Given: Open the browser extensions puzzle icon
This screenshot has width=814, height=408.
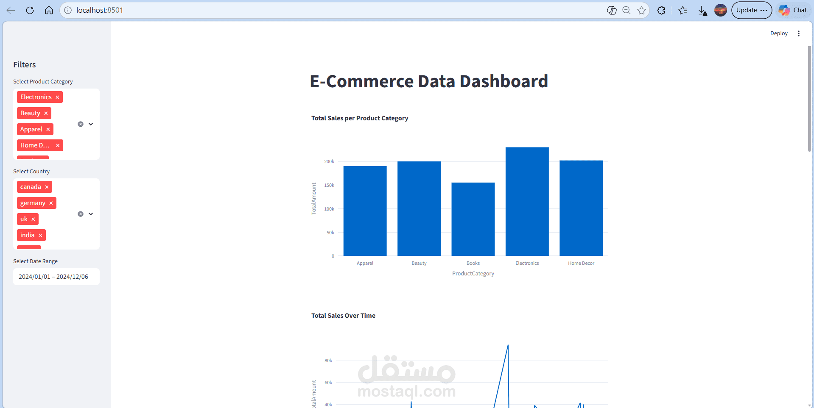Looking at the screenshot, I should [661, 10].
